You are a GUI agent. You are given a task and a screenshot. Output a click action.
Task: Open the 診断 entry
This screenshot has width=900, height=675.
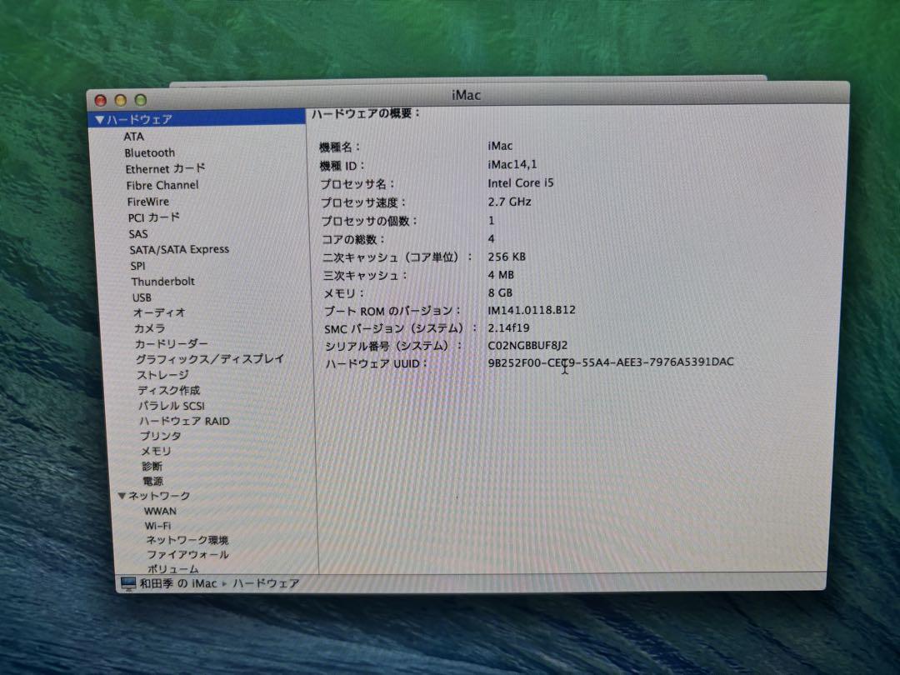[x=152, y=467]
